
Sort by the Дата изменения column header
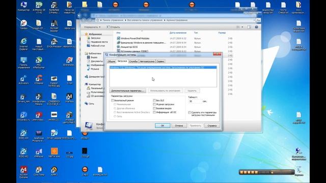pyautogui.click(x=178, y=33)
